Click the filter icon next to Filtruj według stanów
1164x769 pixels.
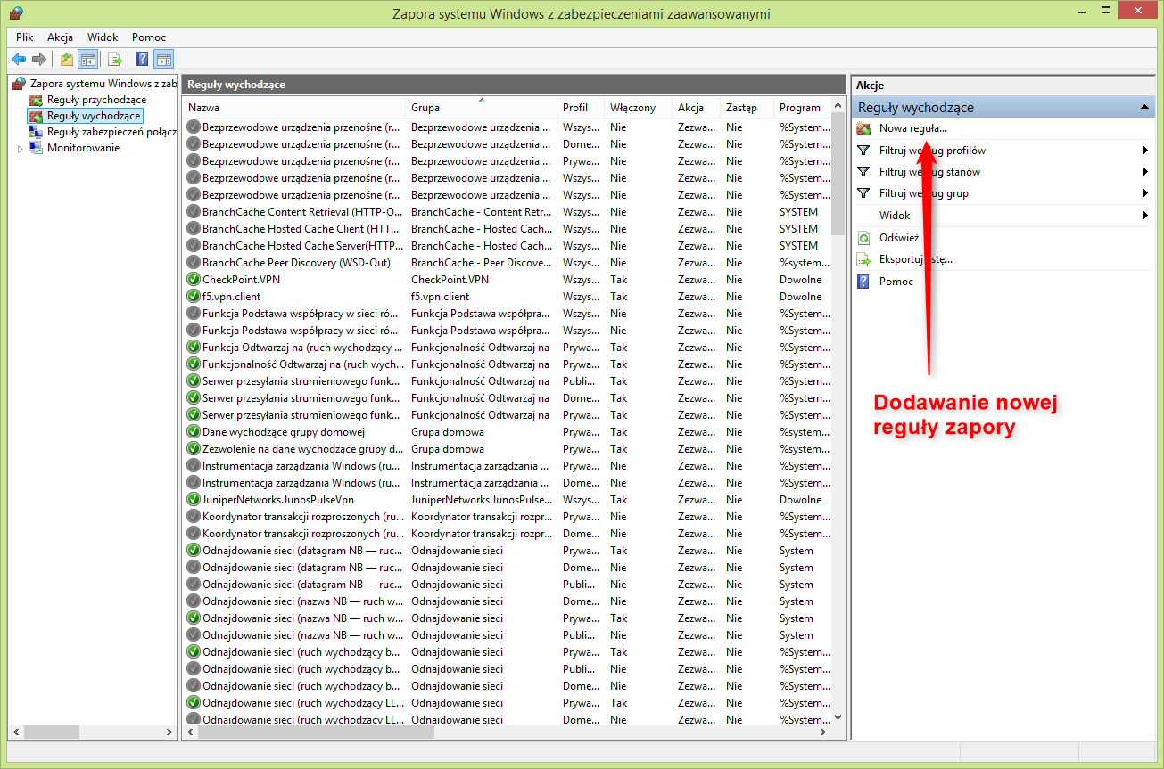click(863, 172)
